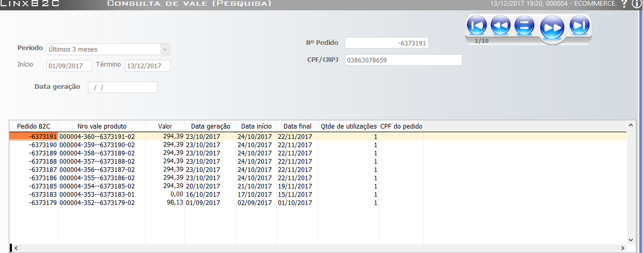Click generation date 01/09/2017
The width and height of the screenshot is (643, 253).
click(x=203, y=203)
